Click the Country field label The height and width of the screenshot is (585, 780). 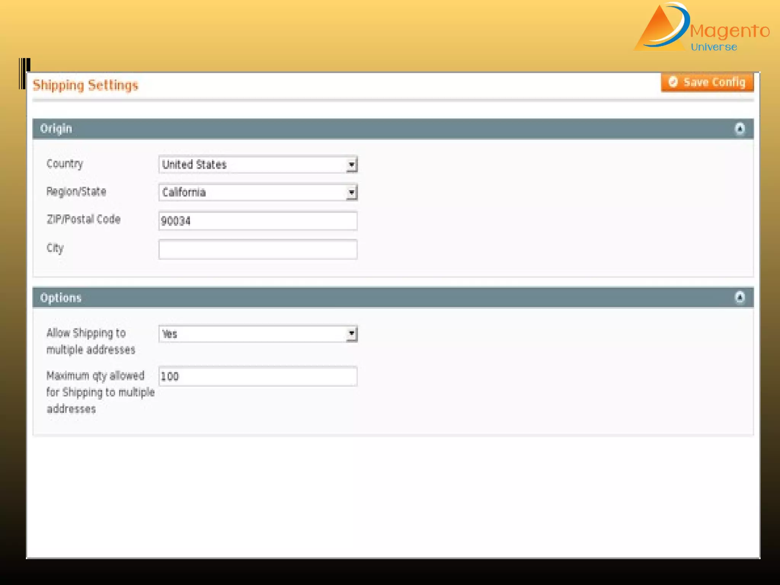click(x=64, y=164)
